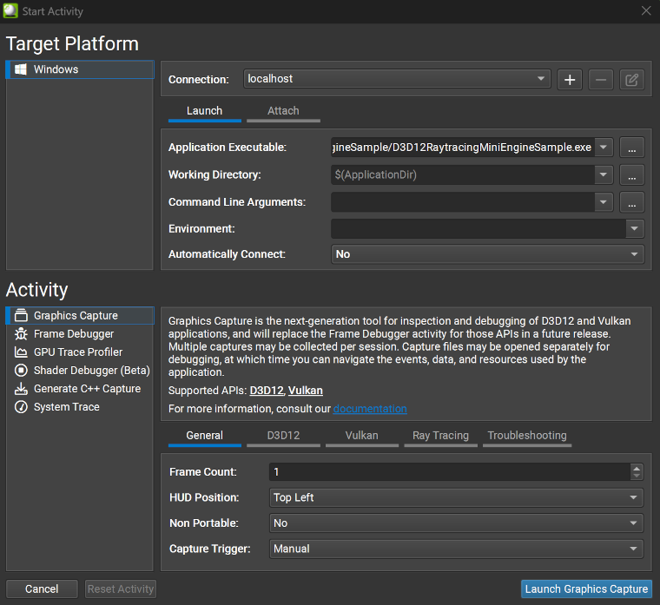Choose Shader Debugger (Beta) activity
This screenshot has height=605, width=660.
(91, 371)
